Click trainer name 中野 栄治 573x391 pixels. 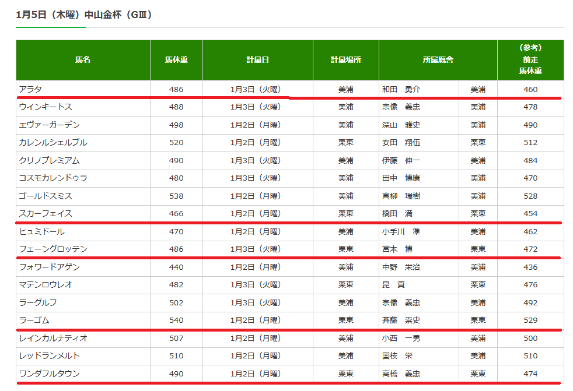(x=401, y=267)
